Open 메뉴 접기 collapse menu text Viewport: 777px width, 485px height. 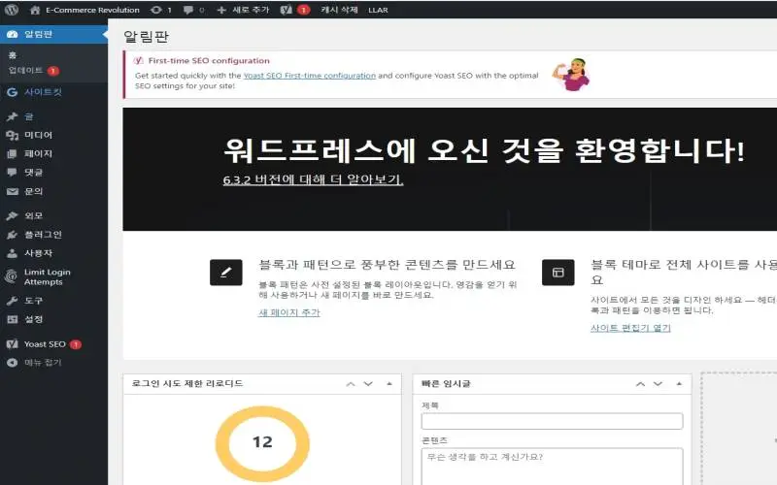click(43, 363)
